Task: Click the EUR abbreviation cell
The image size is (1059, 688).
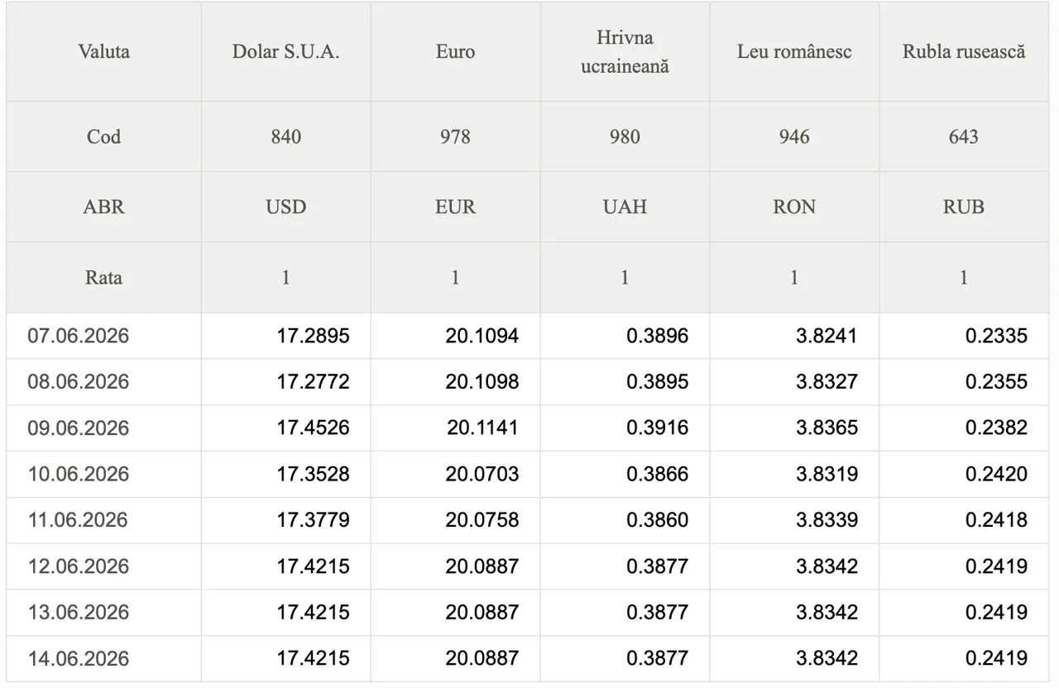Action: coord(455,207)
